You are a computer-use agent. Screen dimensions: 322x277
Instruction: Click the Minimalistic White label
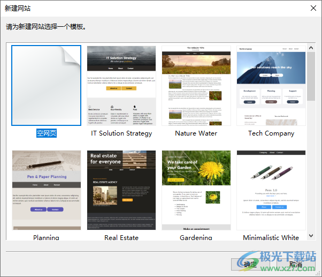click(271, 237)
